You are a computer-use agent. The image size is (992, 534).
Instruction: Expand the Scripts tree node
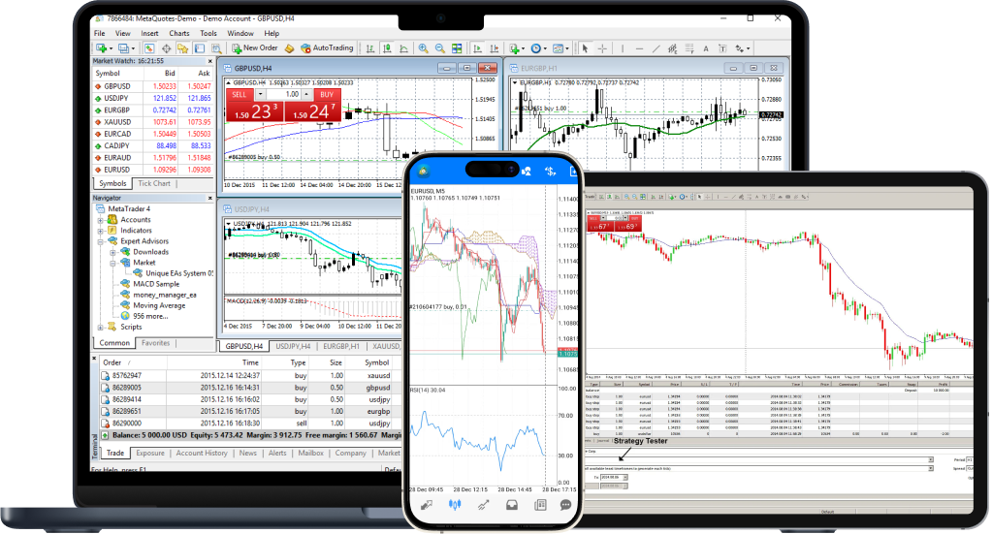100,328
